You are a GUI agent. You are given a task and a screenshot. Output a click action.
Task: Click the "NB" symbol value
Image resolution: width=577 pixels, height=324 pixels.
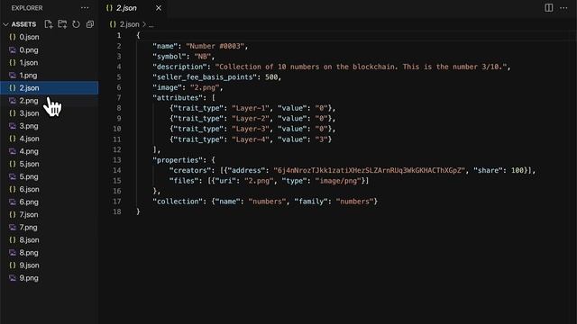(x=202, y=56)
